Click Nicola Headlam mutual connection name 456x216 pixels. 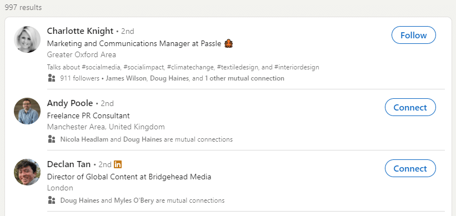(84, 139)
